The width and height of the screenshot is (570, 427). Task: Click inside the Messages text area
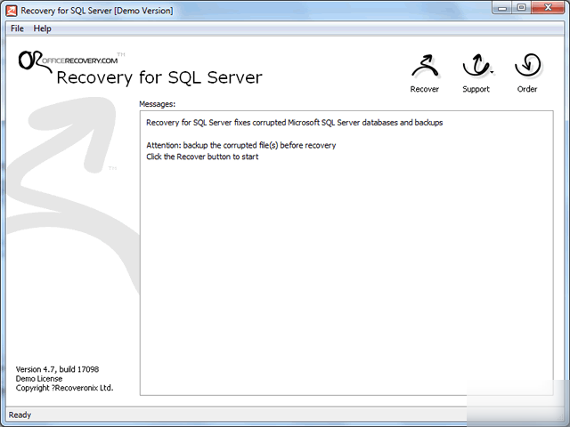pos(346,253)
